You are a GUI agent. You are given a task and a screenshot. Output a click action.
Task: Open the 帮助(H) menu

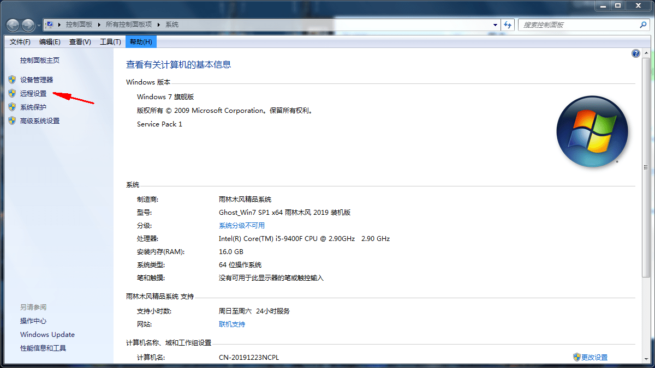pos(141,42)
